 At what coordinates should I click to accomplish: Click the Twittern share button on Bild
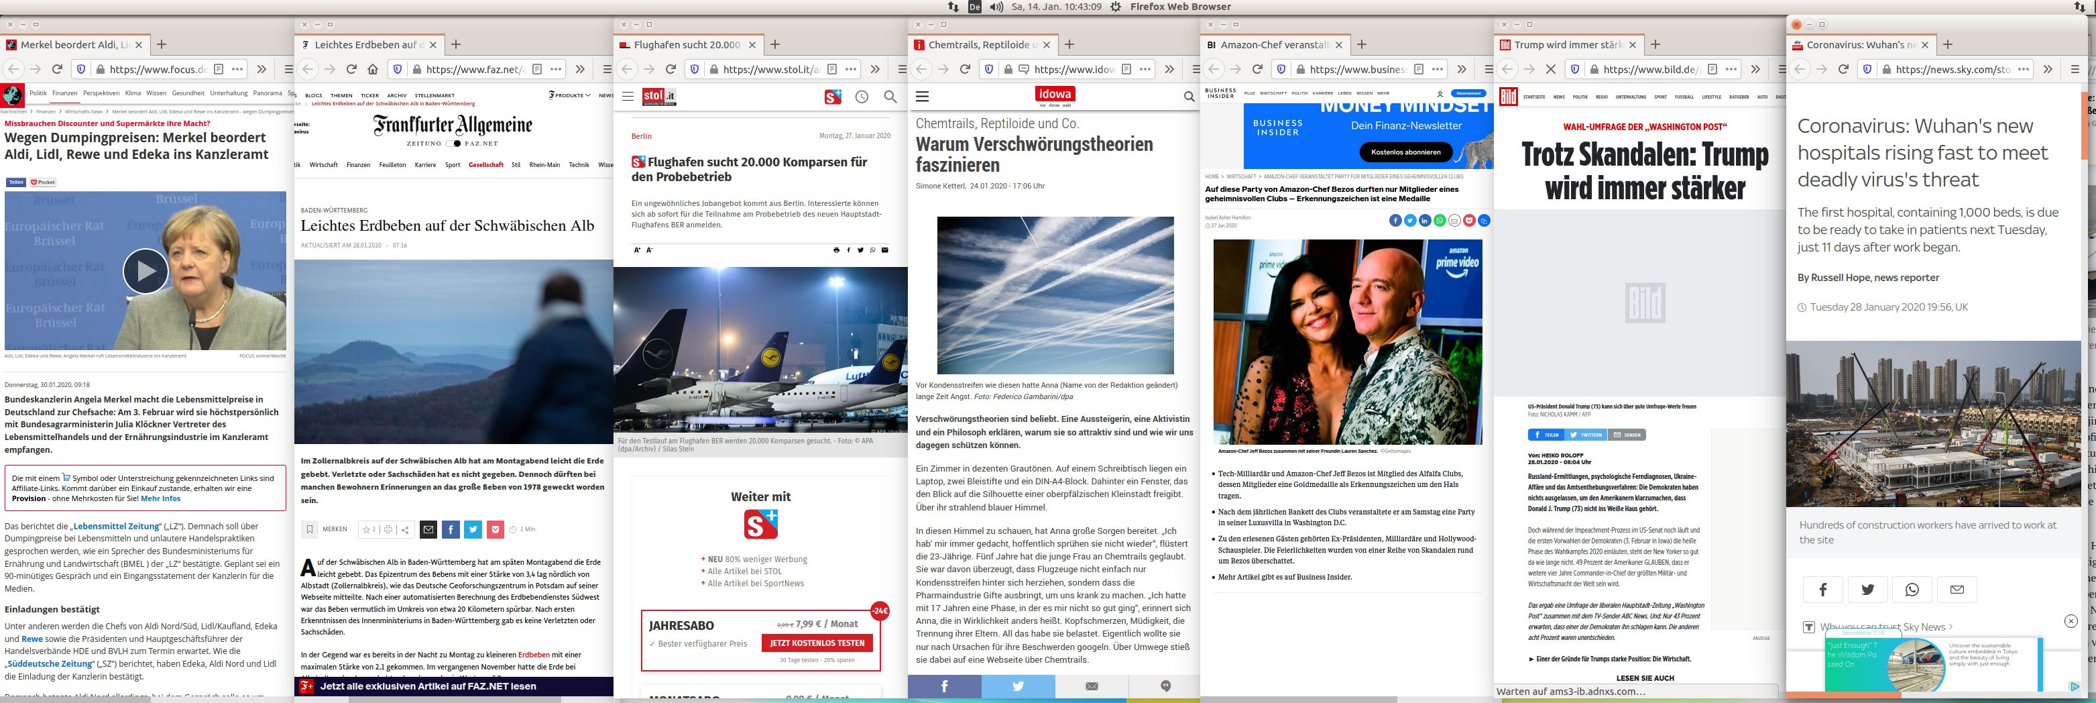(1586, 435)
